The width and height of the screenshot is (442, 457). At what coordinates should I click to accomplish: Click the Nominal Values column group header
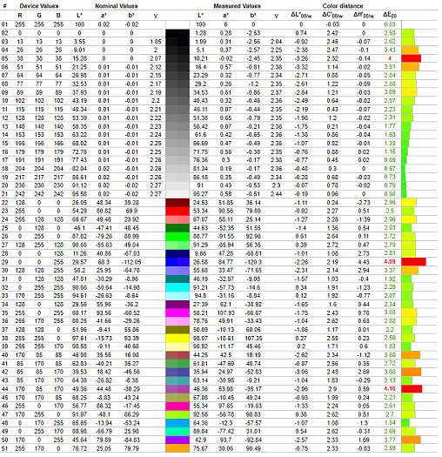117,6
